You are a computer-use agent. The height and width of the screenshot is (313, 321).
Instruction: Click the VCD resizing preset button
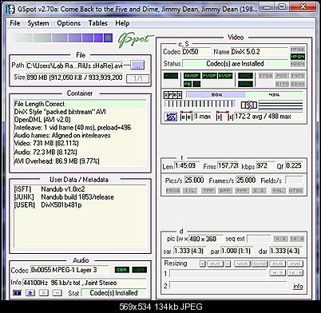tap(243, 263)
